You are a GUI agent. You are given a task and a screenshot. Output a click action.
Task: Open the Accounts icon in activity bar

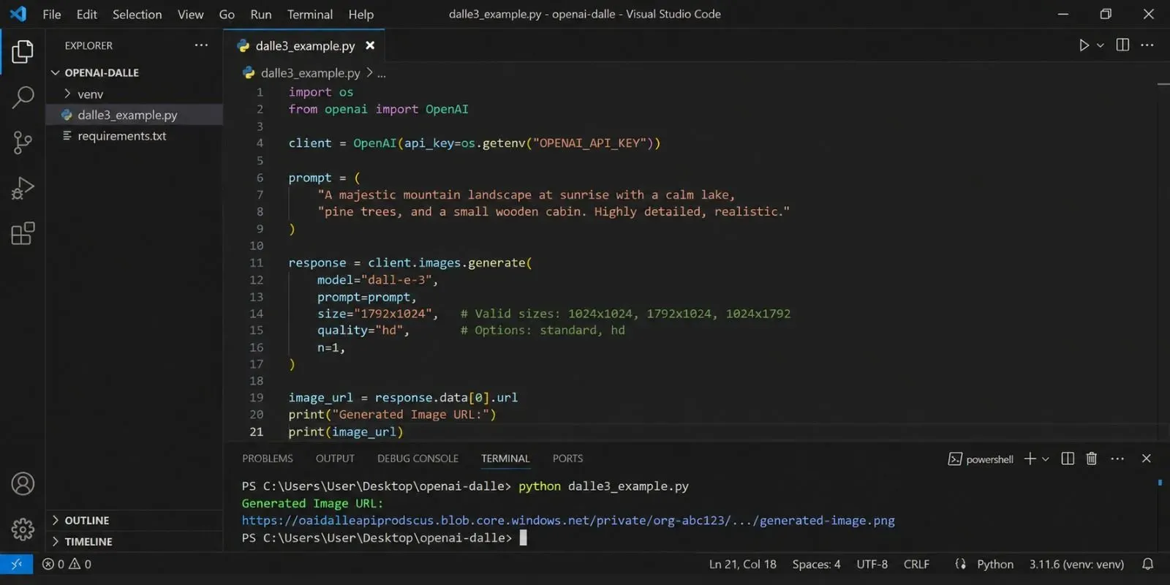tap(23, 483)
